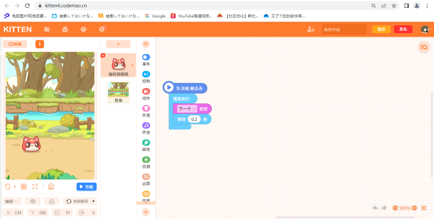The height and width of the screenshot is (219, 434).
Task: Click the 屏幕 screen tab button
Action: [15, 44]
